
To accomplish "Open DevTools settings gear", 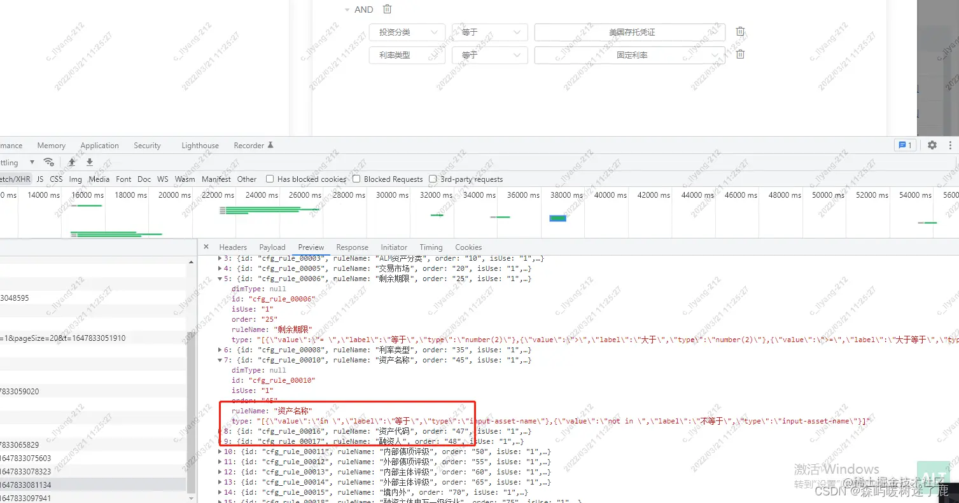I will pos(932,145).
